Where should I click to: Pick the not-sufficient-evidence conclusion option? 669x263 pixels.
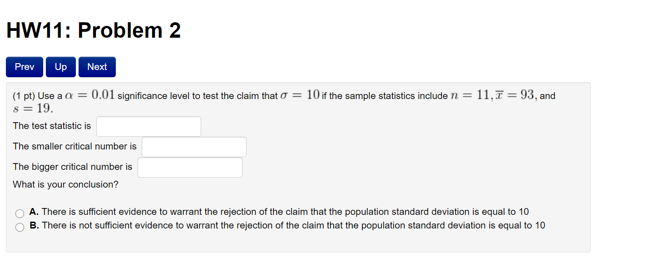pyautogui.click(x=20, y=227)
